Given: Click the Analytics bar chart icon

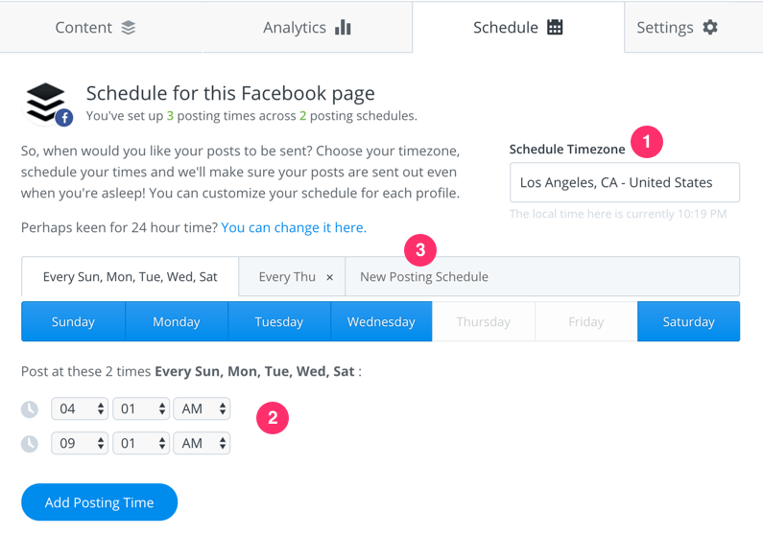Looking at the screenshot, I should pos(343,27).
